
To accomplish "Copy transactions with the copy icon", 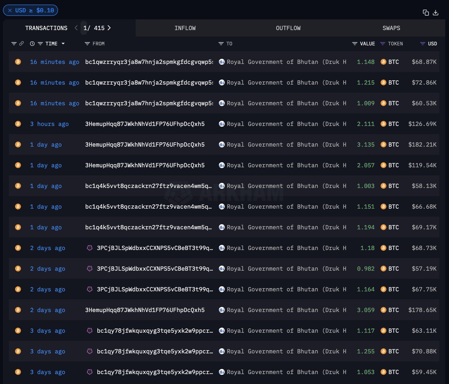I will 426,13.
